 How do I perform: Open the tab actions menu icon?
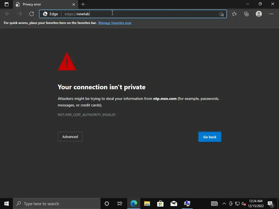(7, 4)
